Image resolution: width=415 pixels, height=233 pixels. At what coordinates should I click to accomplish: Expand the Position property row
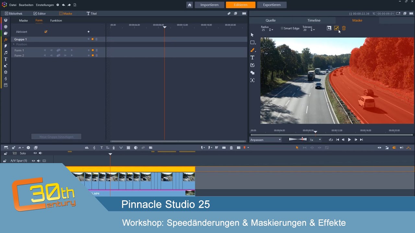[14, 44]
